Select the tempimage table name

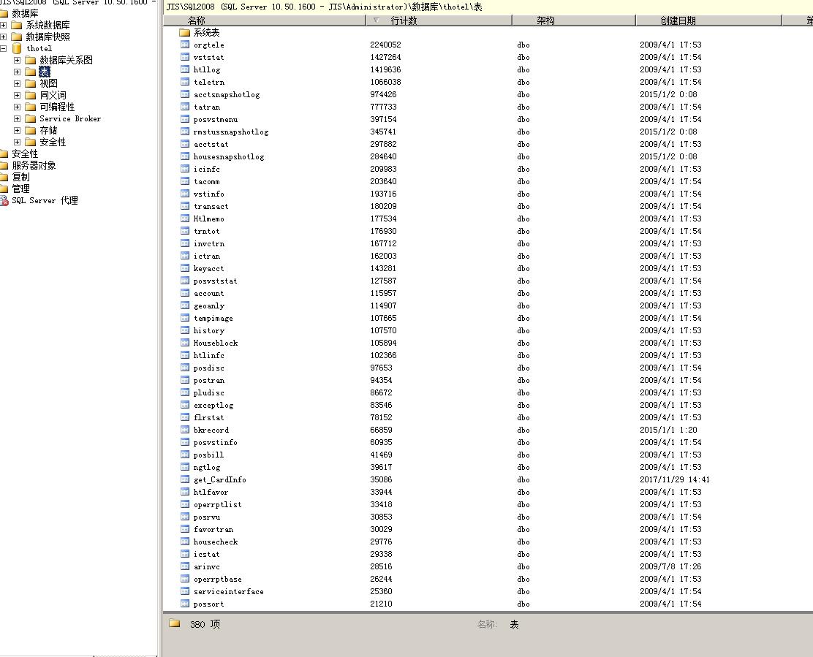tap(213, 318)
